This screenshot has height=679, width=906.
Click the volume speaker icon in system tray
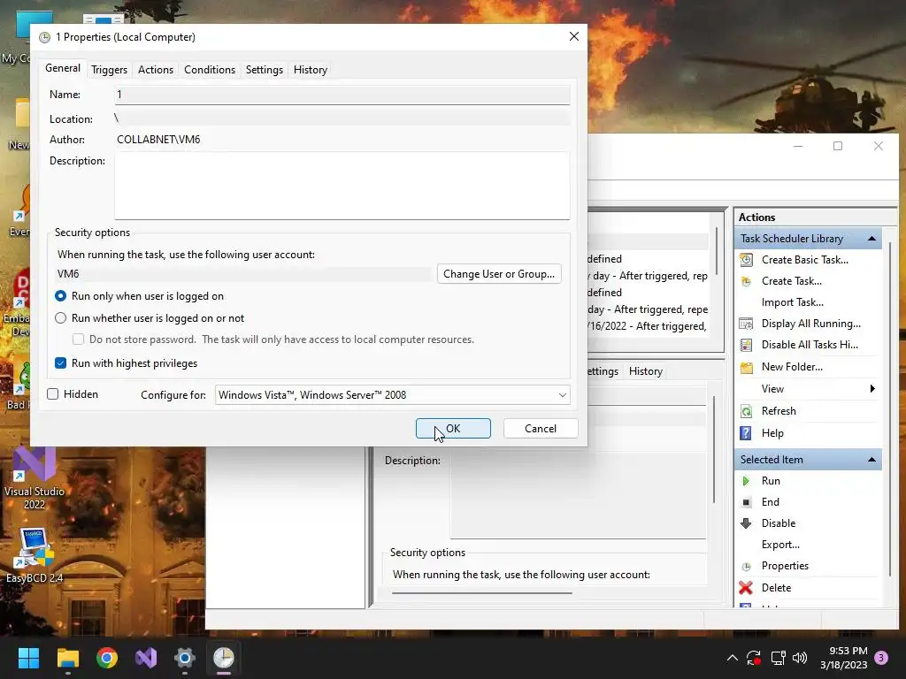click(800, 658)
